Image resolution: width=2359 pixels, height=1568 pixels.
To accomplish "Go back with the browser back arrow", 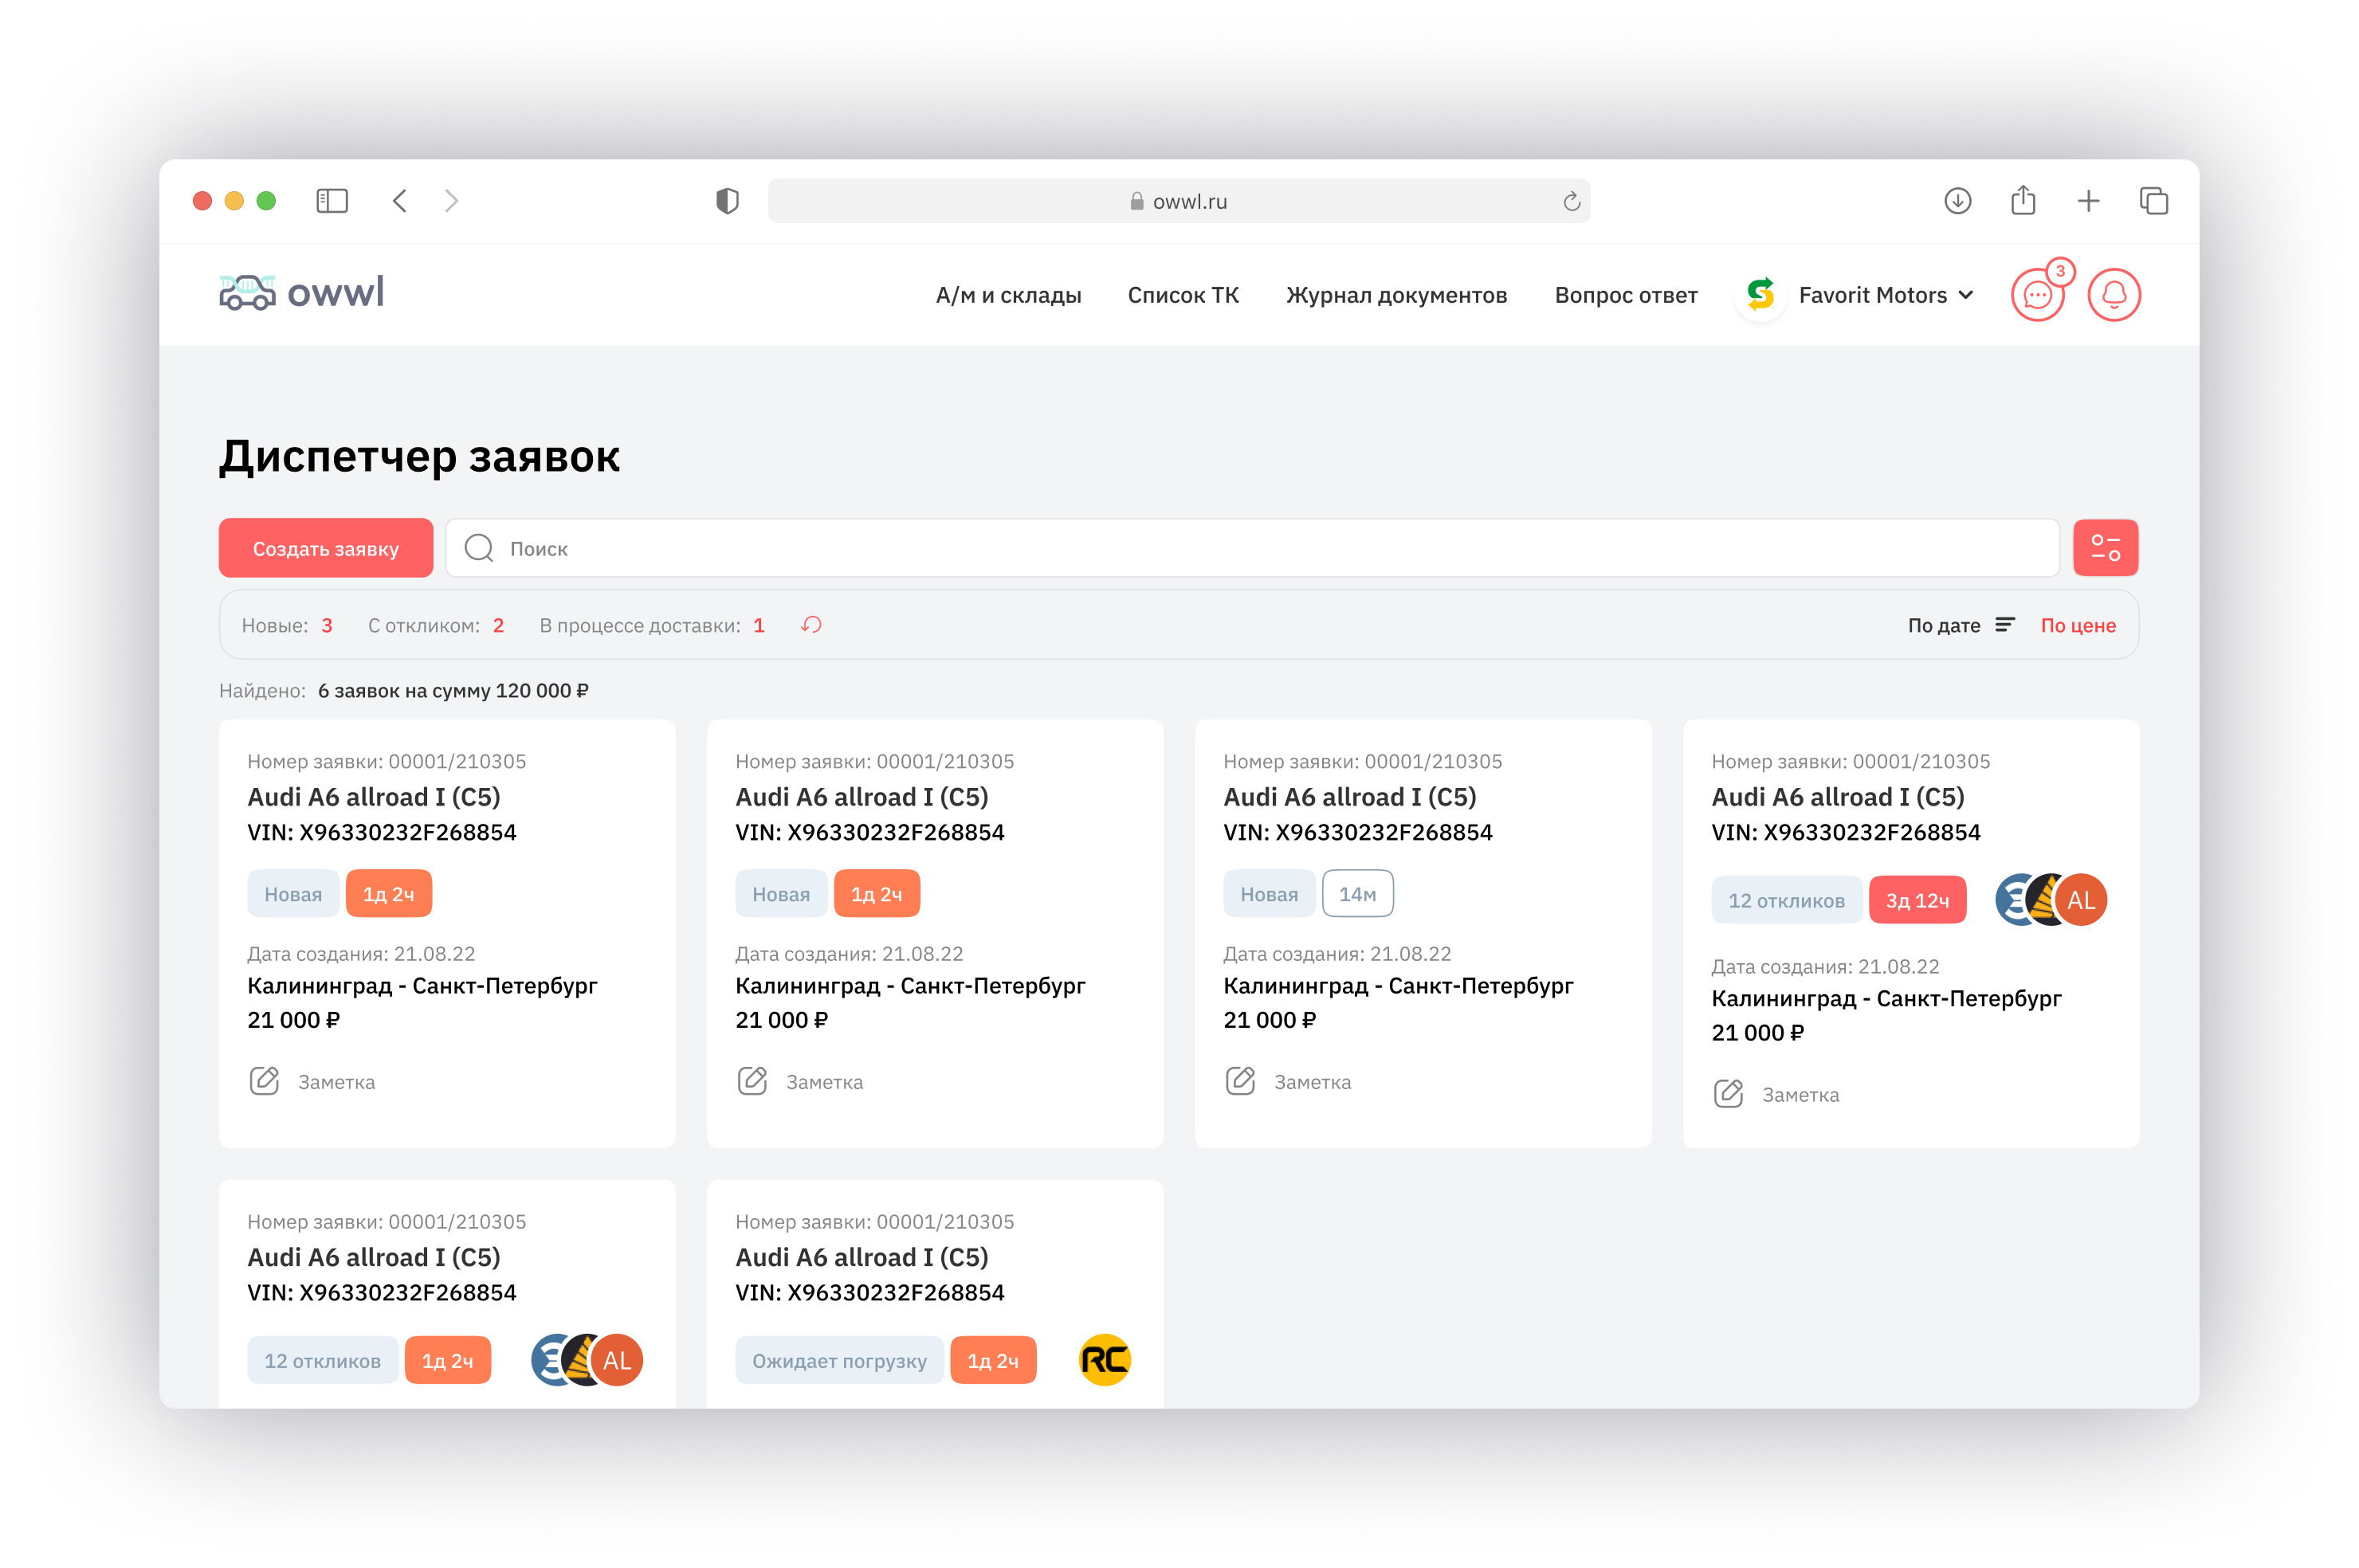I will (x=400, y=201).
